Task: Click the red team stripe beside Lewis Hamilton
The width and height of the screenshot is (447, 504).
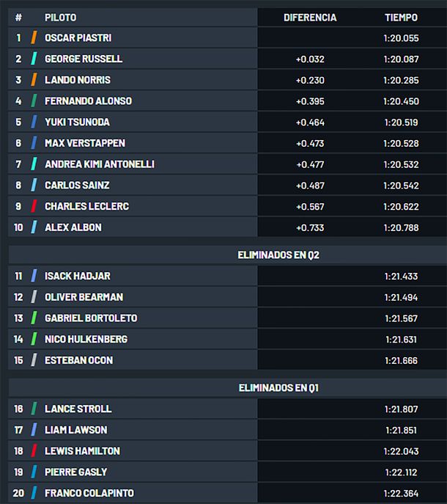Action: click(34, 450)
